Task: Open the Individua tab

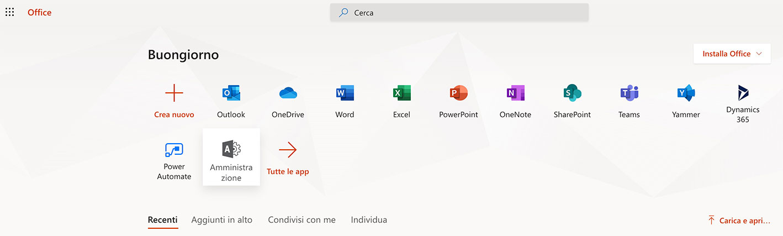Action: point(369,220)
